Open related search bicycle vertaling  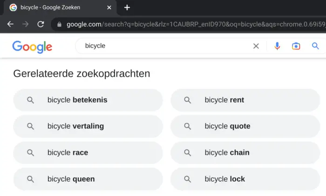(88, 126)
